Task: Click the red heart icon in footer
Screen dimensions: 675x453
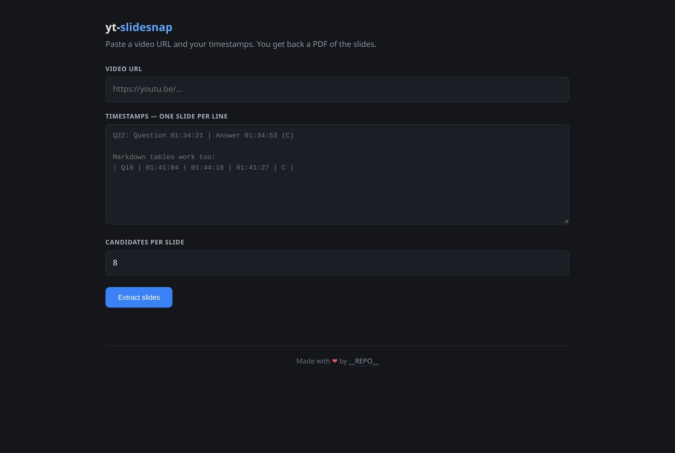Action: (x=335, y=361)
